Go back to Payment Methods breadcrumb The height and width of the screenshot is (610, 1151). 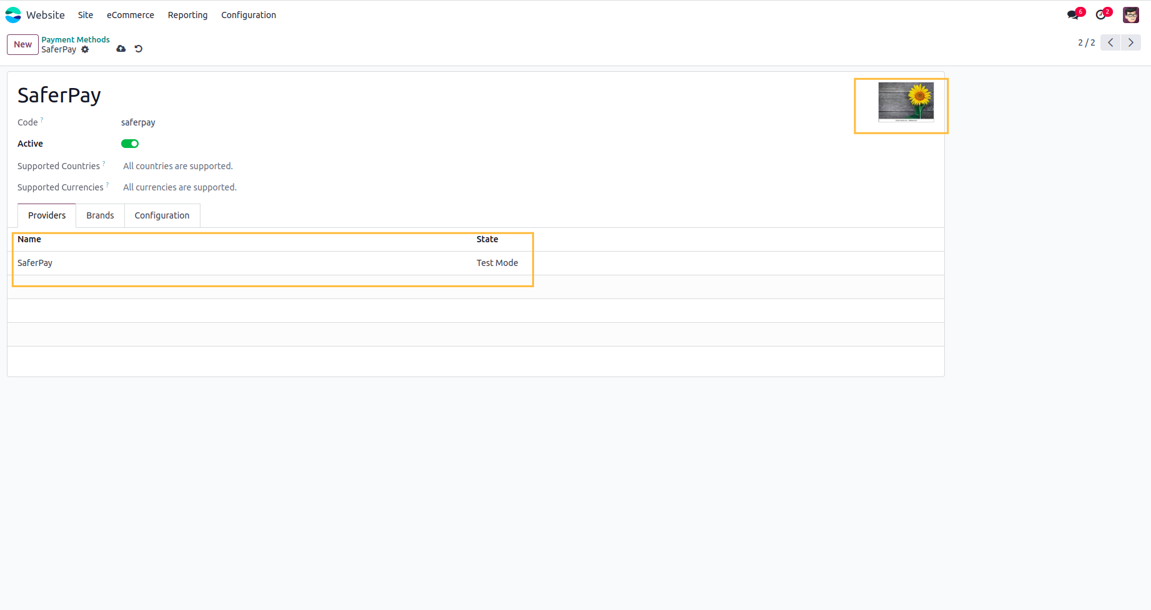(x=76, y=39)
